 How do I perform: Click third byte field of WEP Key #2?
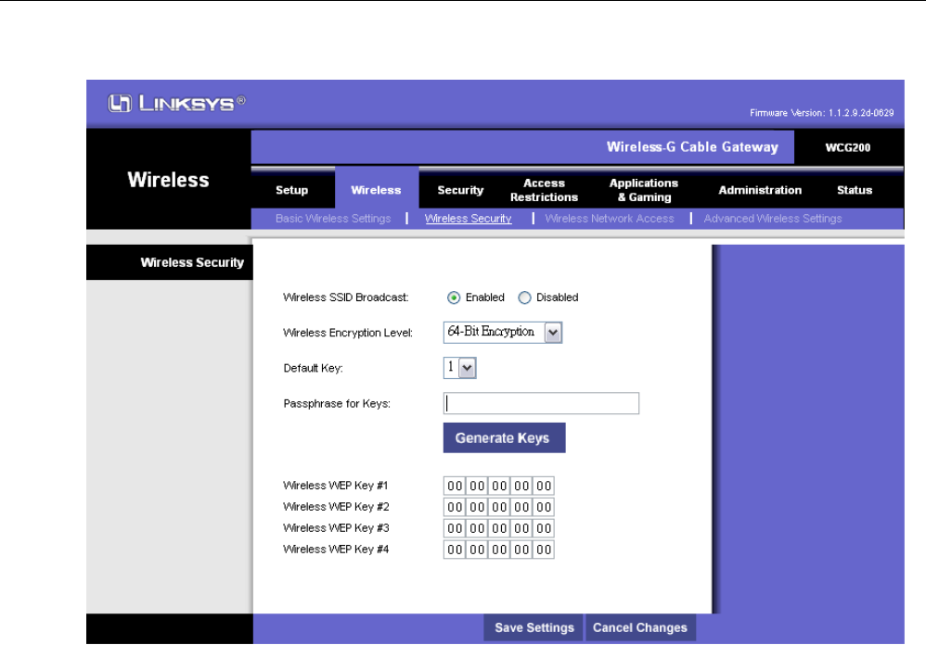(x=499, y=507)
